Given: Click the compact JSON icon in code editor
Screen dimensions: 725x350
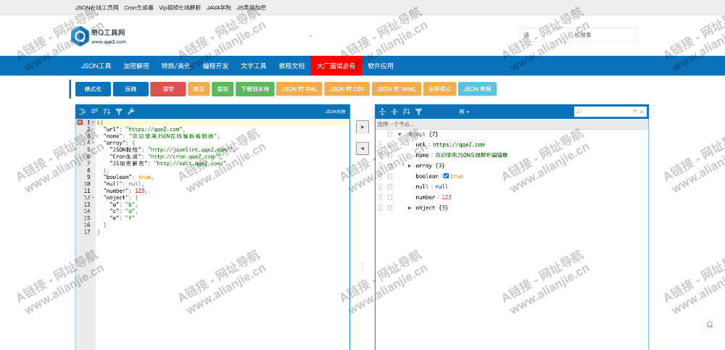Looking at the screenshot, I should [94, 112].
